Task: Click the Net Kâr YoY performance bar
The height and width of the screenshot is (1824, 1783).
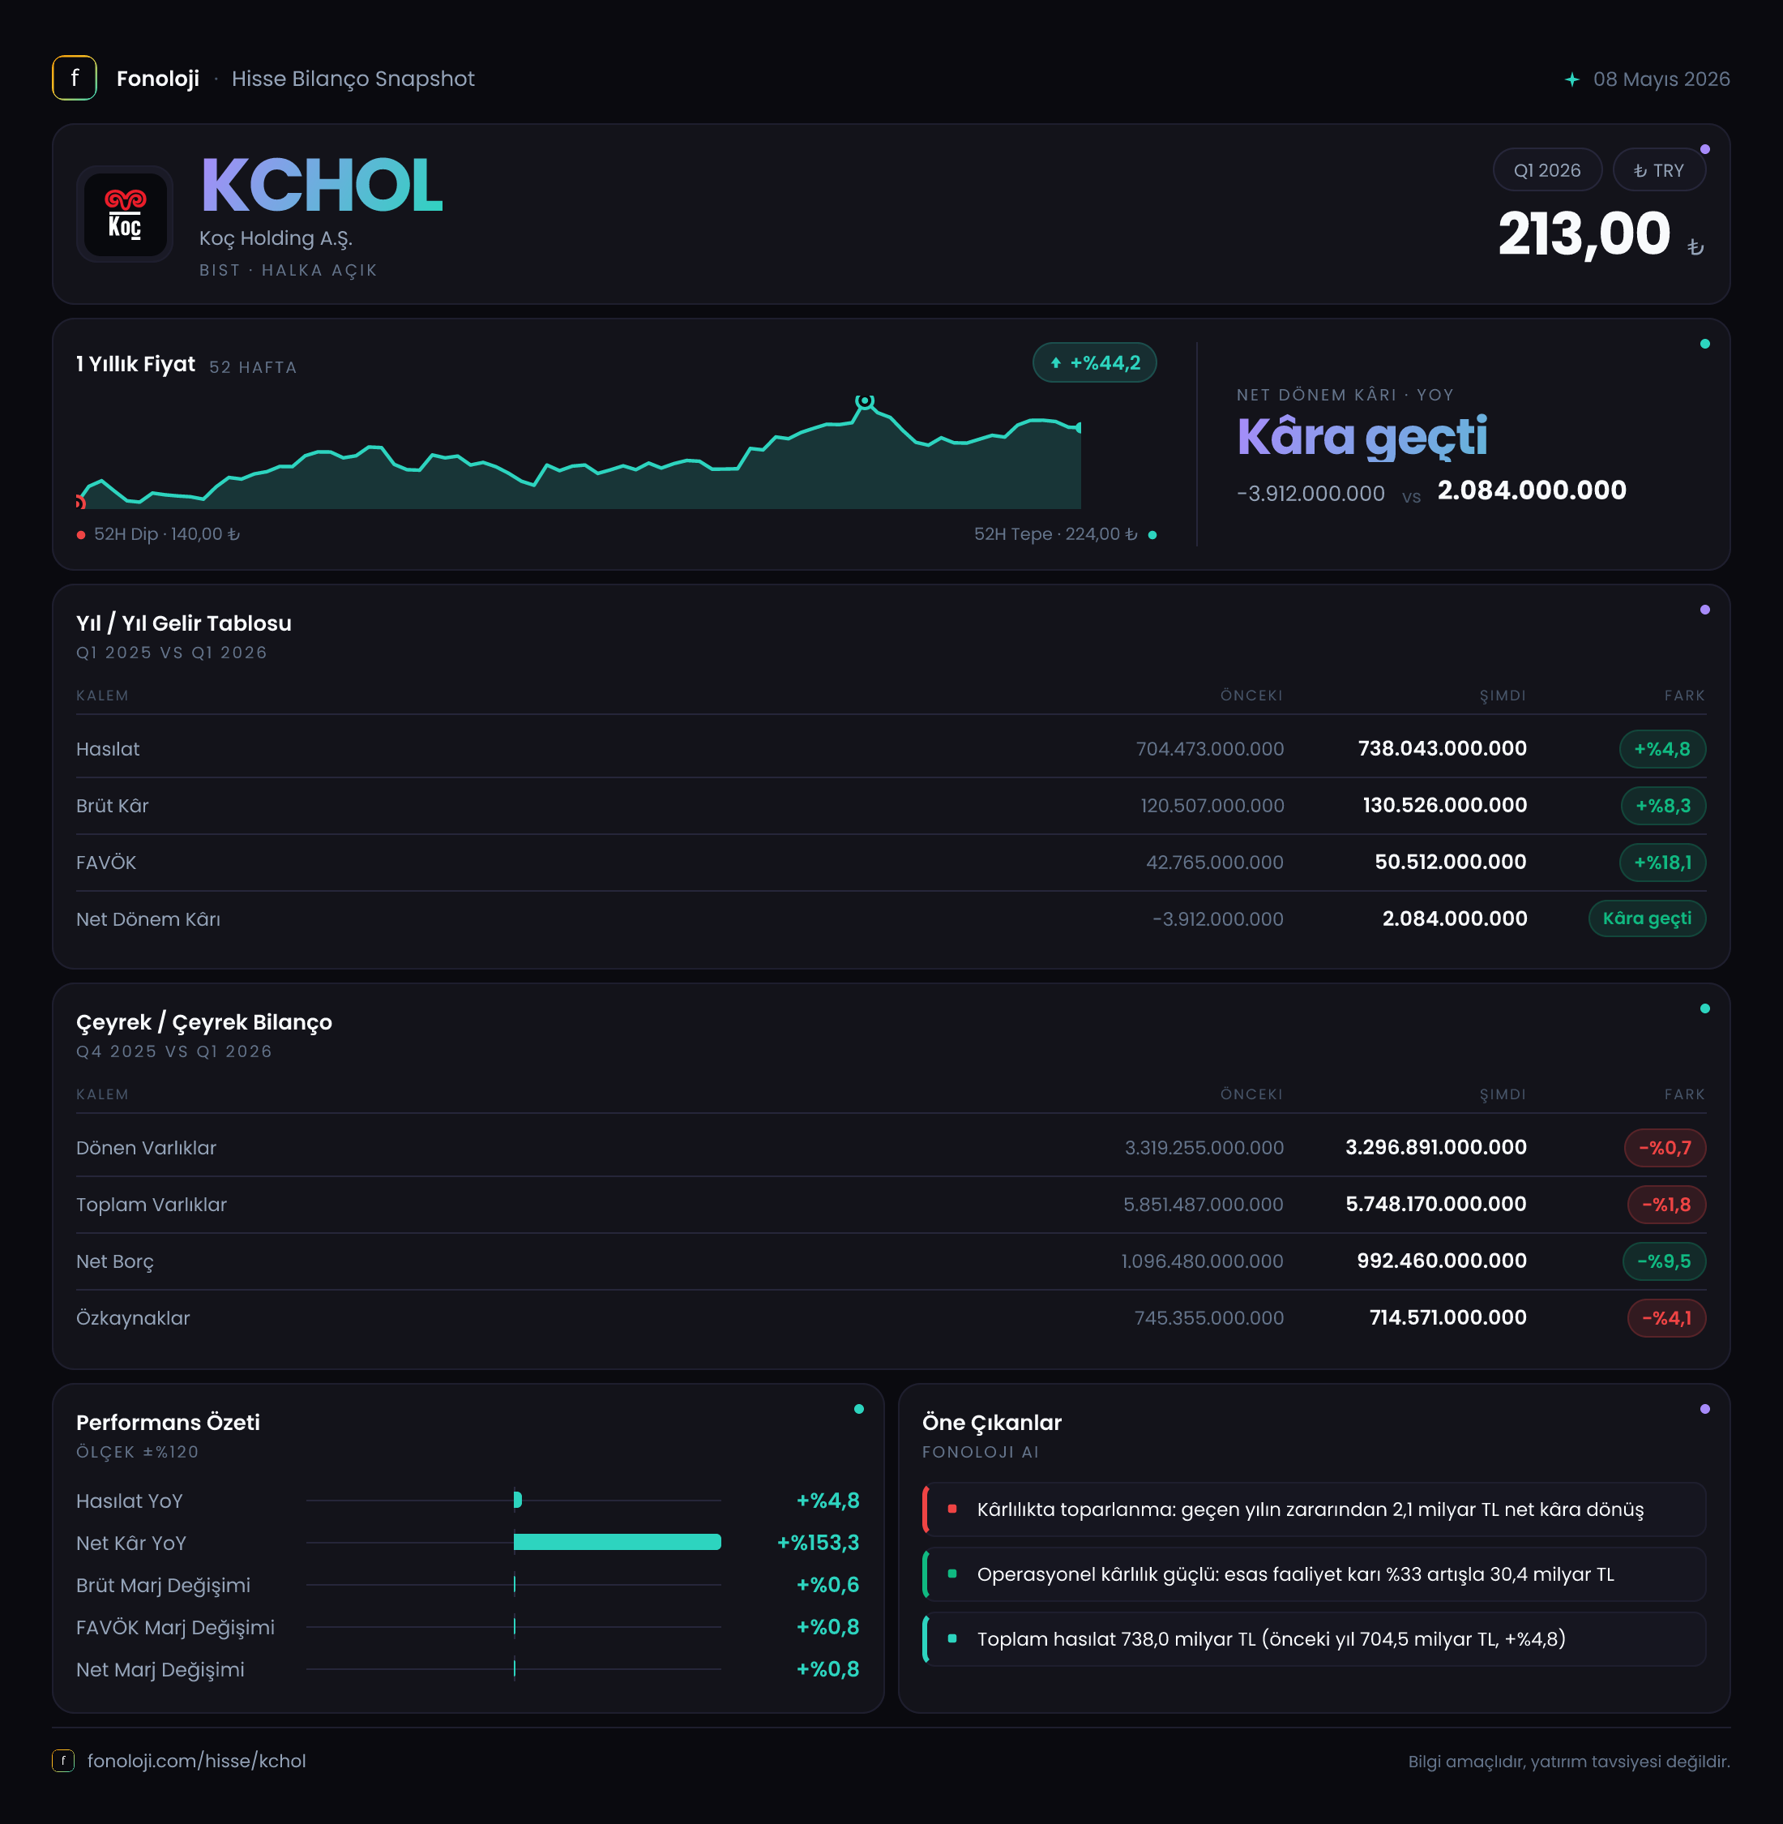Action: pos(617,1542)
